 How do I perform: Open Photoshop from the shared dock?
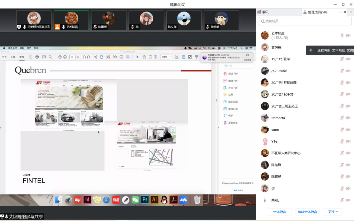pos(145,200)
